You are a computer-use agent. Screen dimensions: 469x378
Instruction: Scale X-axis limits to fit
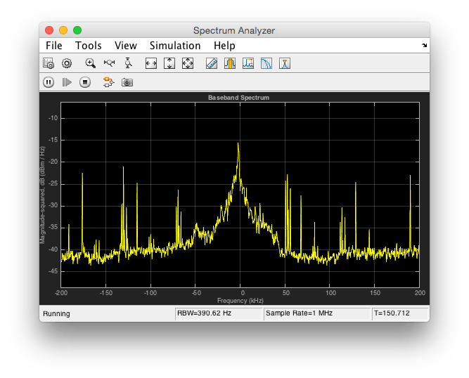[x=150, y=63]
